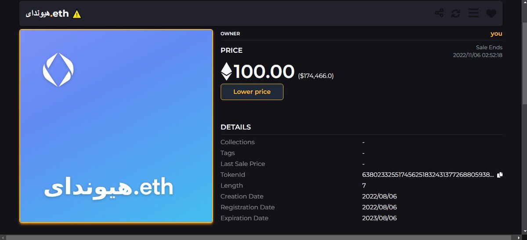Click the Creation Date label

pos(242,196)
